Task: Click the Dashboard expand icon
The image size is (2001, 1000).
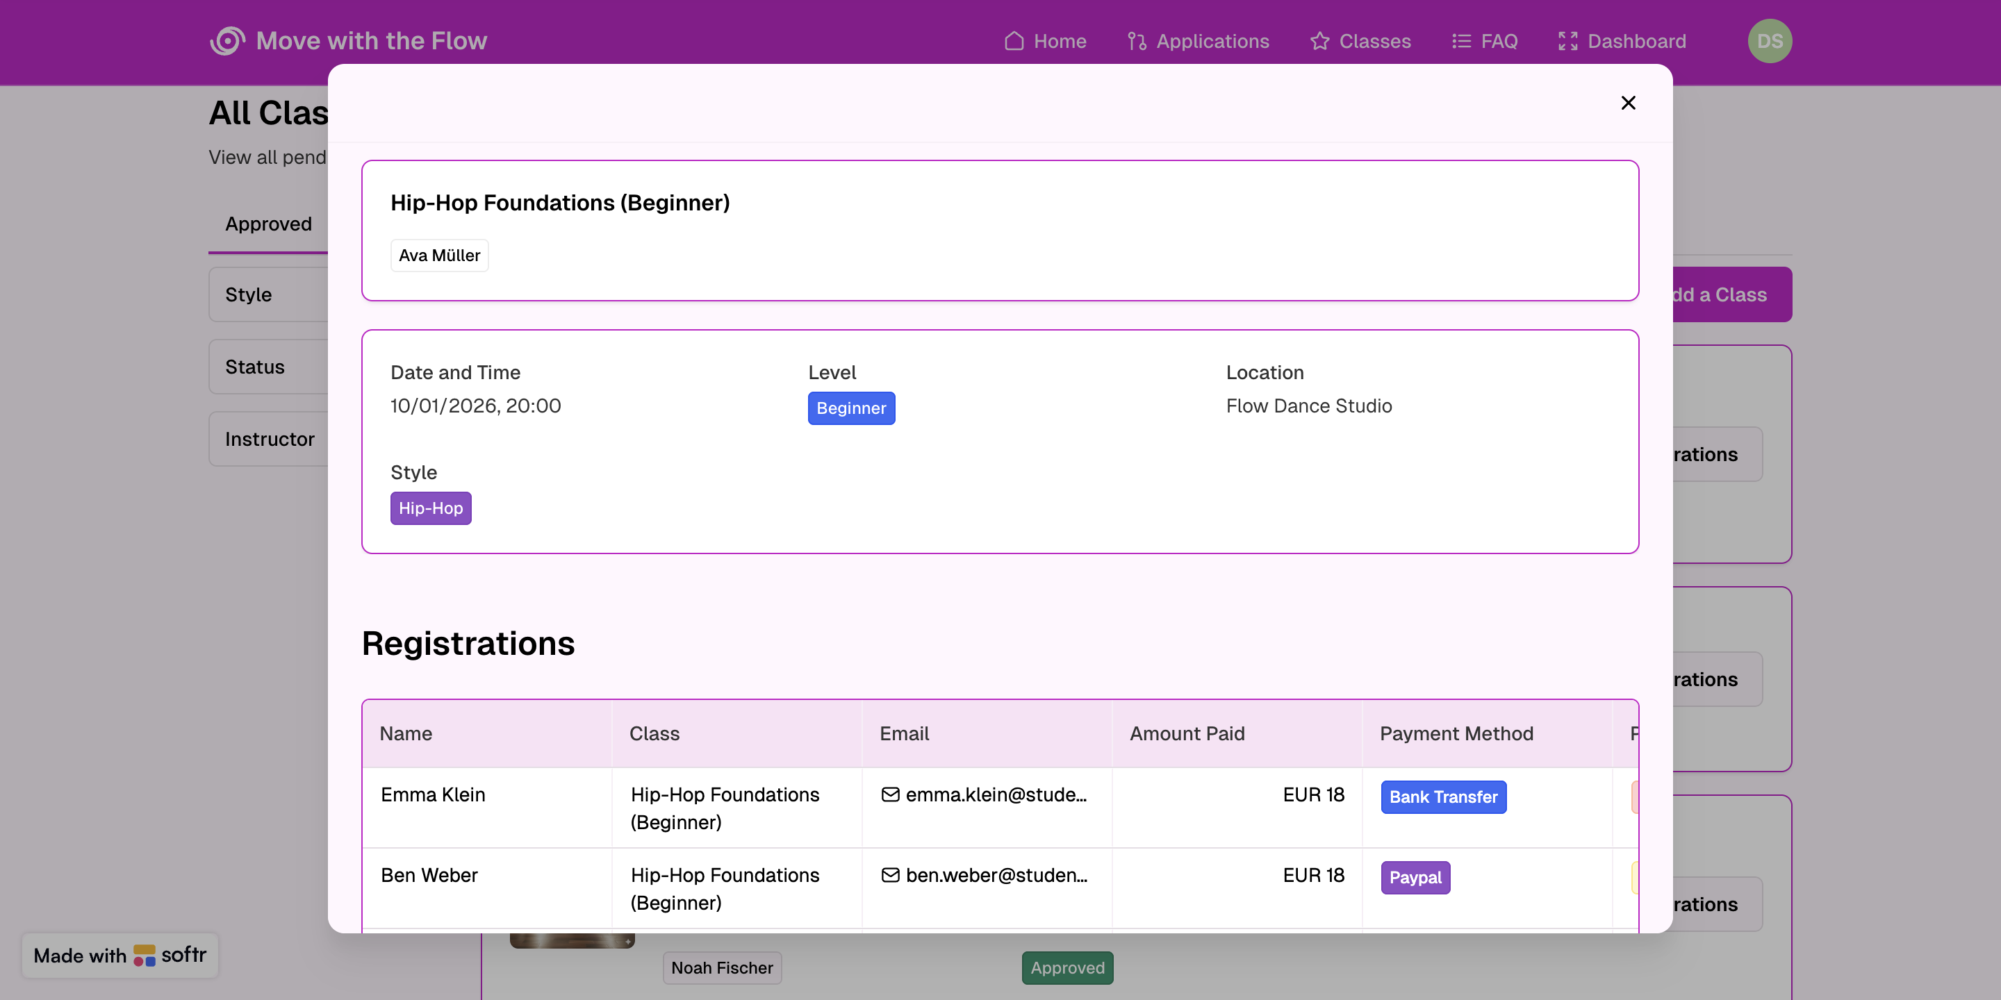Action: coord(1567,41)
